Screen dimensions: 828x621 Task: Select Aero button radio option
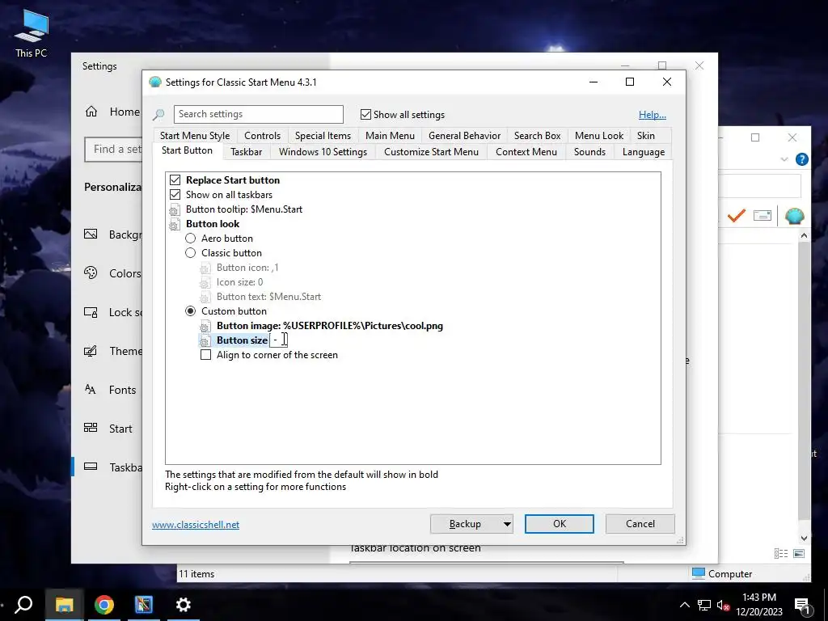(x=190, y=239)
